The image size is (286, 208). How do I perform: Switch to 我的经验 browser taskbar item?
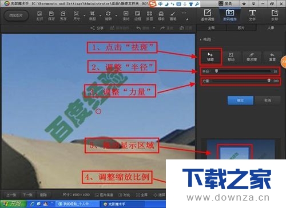pos(77,204)
